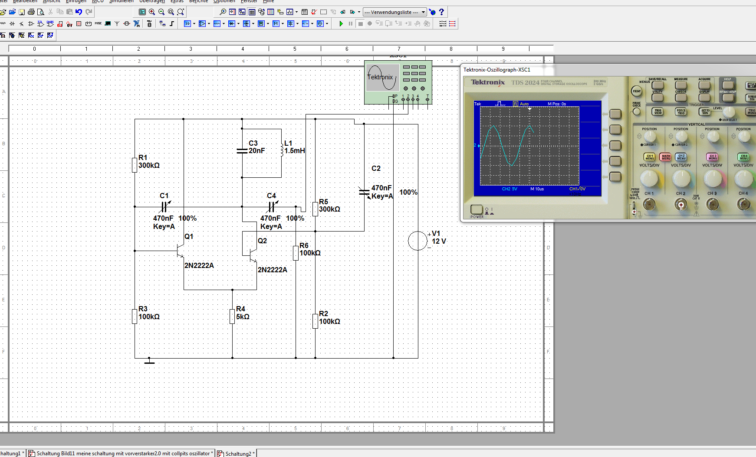The image size is (756, 457).
Task: Stop the simulation
Action: point(360,23)
